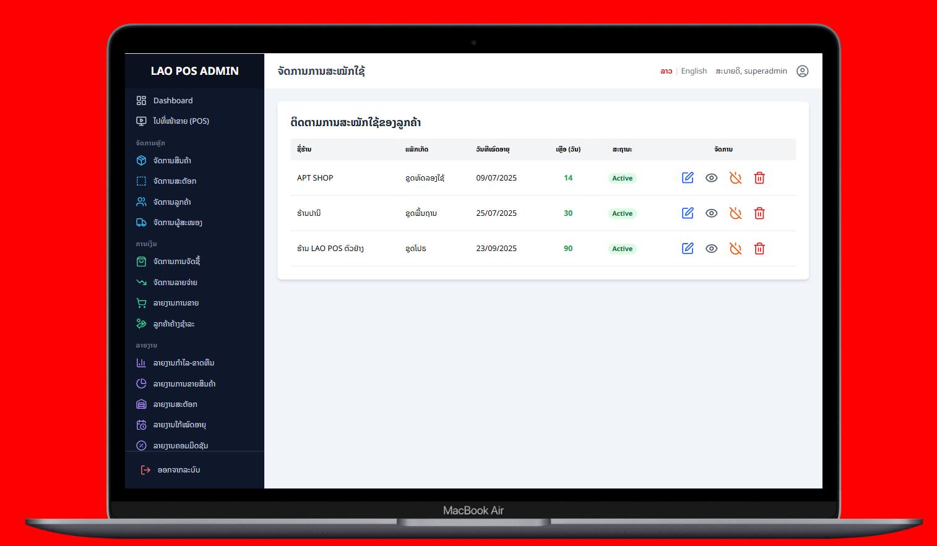The image size is (937, 546).
Task: Click the LAO POS ADMIN title
Action: (x=194, y=71)
